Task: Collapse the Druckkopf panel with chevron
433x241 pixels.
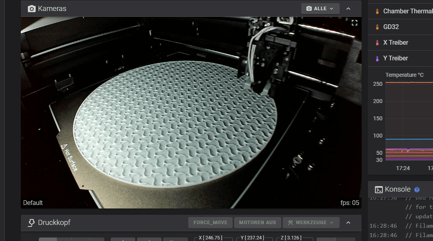Action: (x=348, y=223)
